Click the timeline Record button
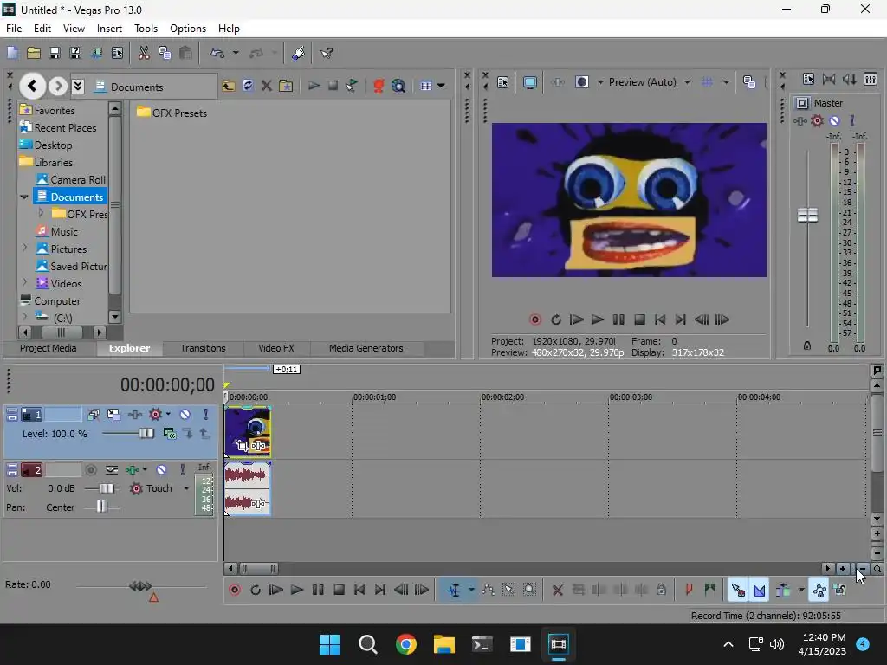This screenshot has width=887, height=665. [234, 590]
